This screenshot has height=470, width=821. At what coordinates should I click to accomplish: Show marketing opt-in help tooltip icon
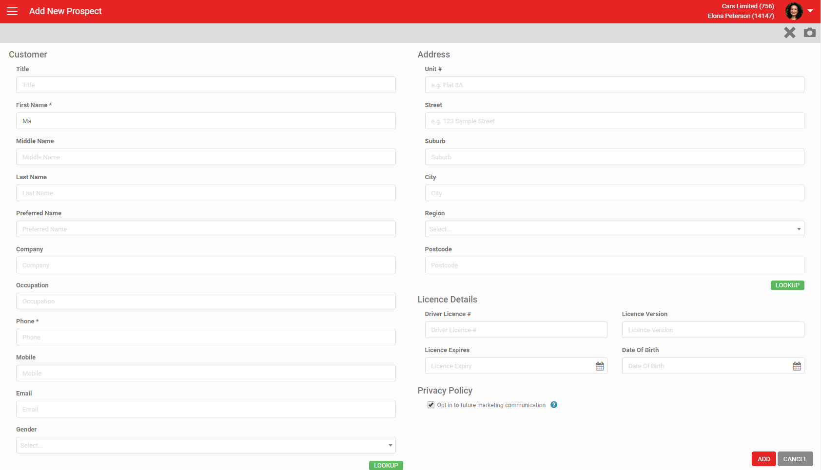554,405
